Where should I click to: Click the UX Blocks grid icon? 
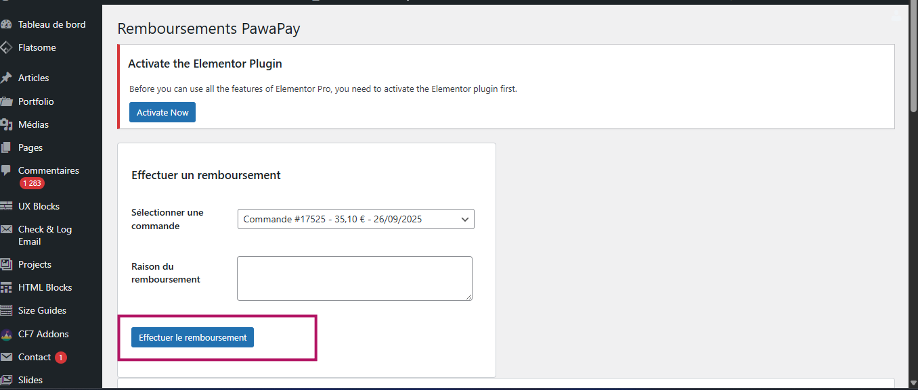coord(6,206)
